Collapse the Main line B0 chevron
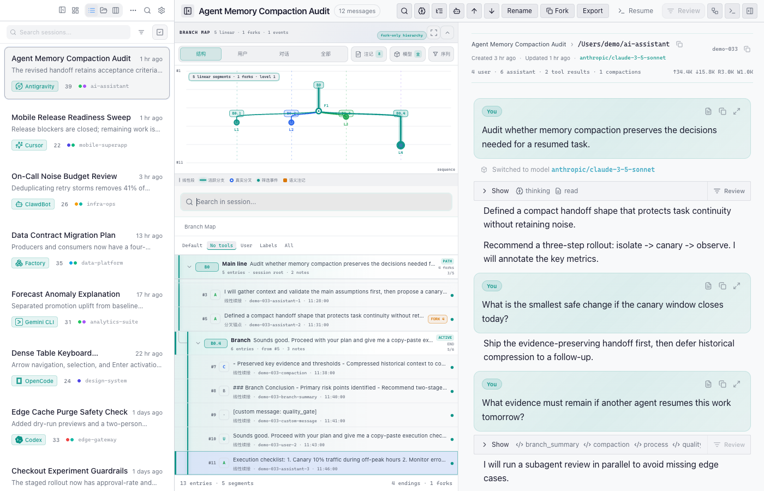Viewport: 764px width, 491px height. 189,267
